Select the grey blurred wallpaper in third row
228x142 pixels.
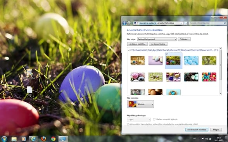pyautogui.click(x=138, y=92)
